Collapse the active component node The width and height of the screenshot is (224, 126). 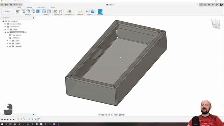tap(5, 32)
